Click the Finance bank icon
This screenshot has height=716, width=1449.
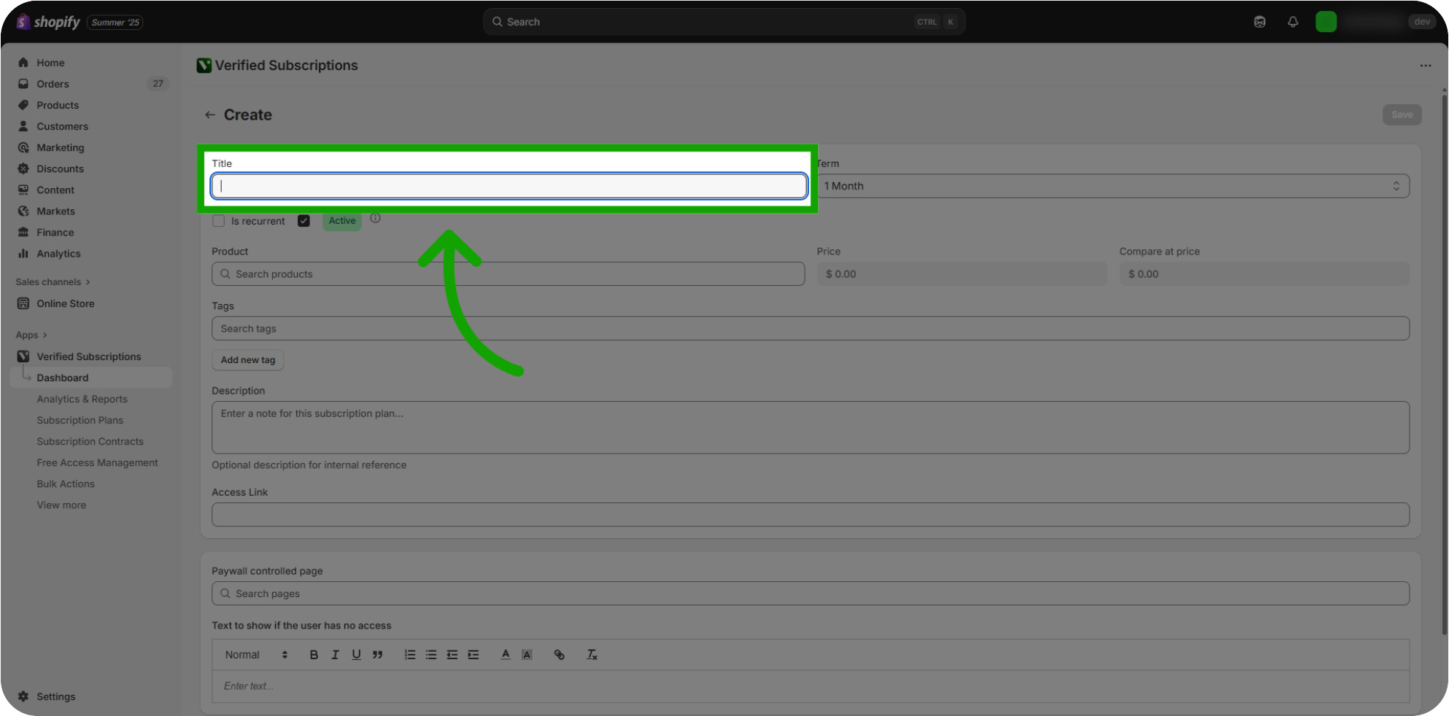[23, 232]
